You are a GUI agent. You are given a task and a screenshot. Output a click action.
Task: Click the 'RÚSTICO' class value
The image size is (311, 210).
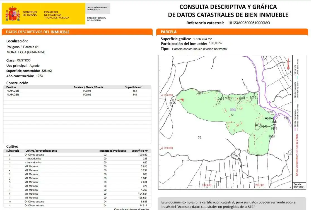(x=24, y=60)
